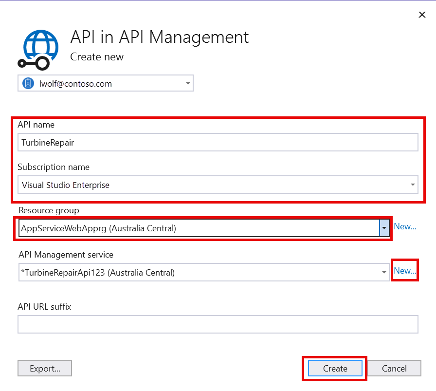
Task: Click inside the API name field
Action: 195,142
